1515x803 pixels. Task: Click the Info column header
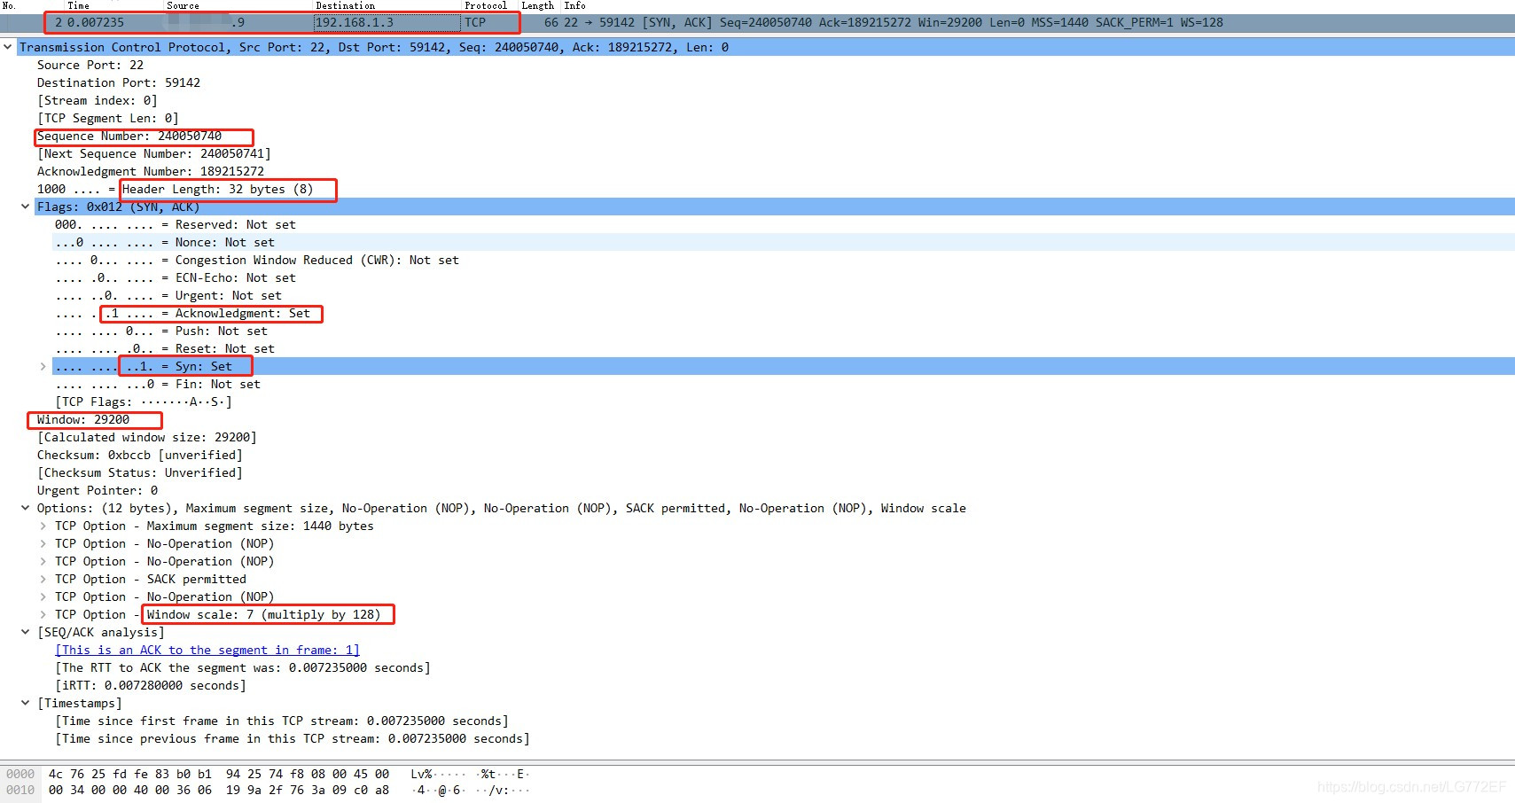(574, 5)
